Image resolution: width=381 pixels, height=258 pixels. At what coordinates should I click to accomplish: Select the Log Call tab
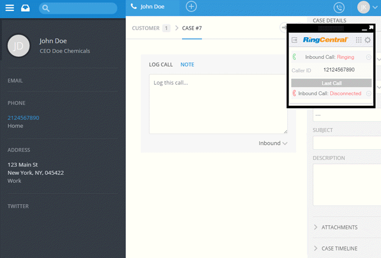click(x=161, y=64)
